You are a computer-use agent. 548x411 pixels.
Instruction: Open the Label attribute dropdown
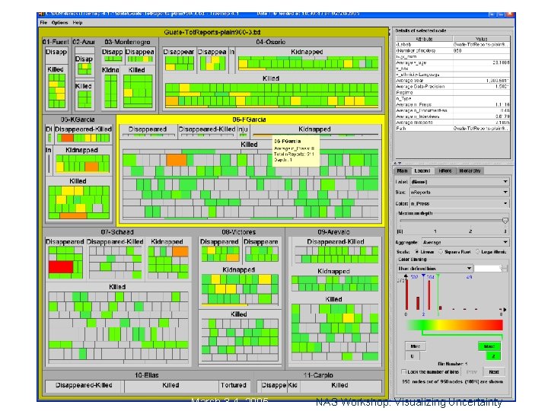click(459, 182)
